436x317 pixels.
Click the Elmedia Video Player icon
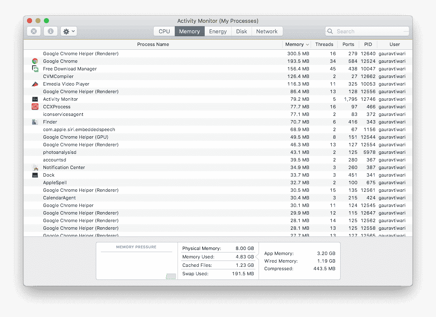(x=35, y=84)
